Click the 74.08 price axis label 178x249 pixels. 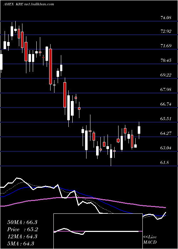(x=166, y=17)
